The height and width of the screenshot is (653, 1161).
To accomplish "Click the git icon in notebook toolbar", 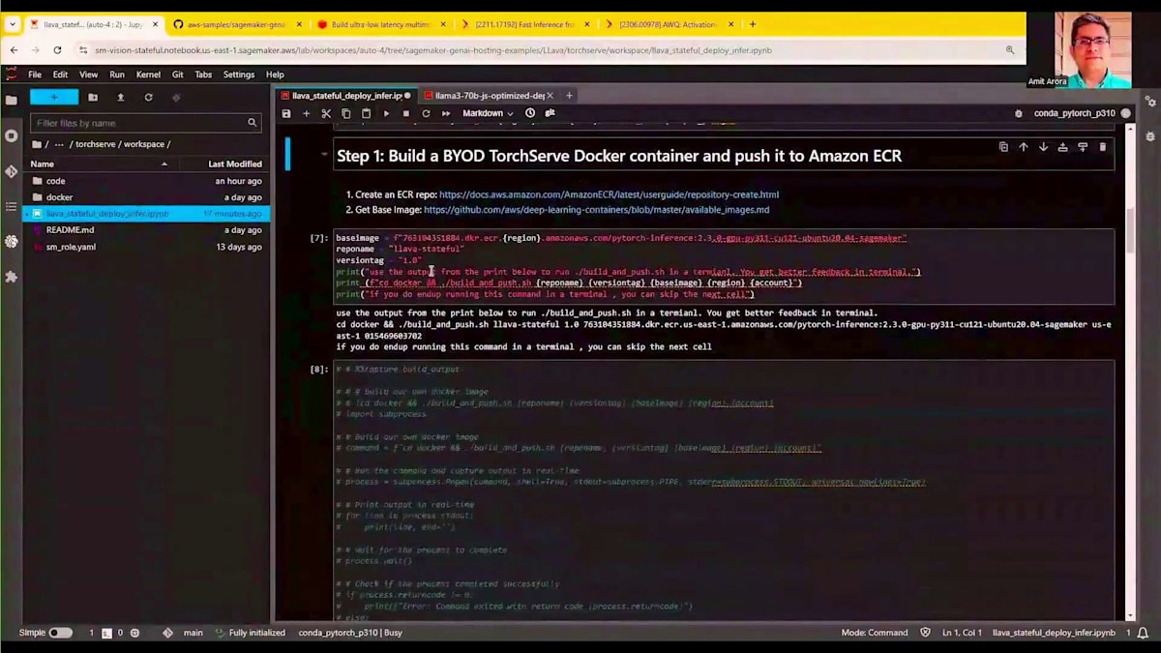I will point(550,113).
